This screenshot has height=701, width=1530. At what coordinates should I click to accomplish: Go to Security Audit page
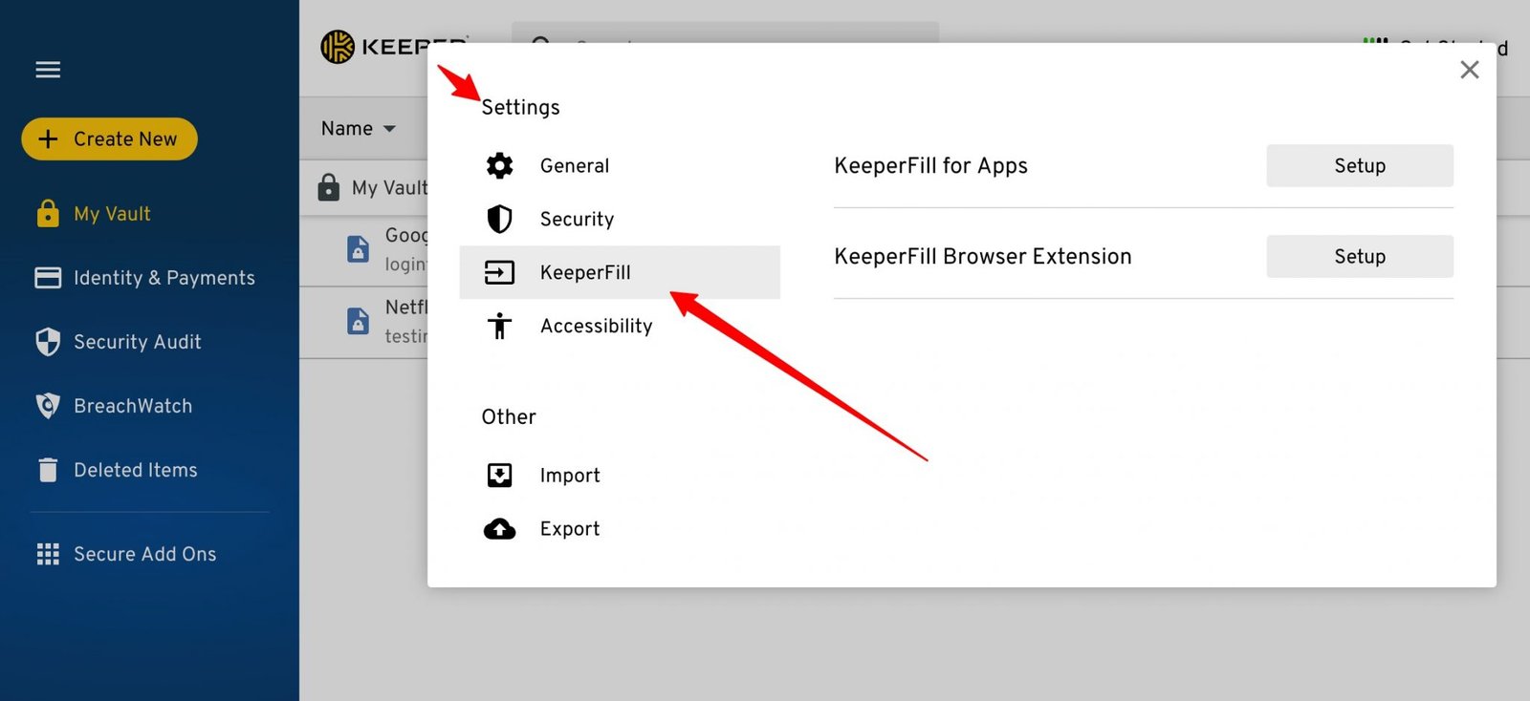tap(137, 342)
